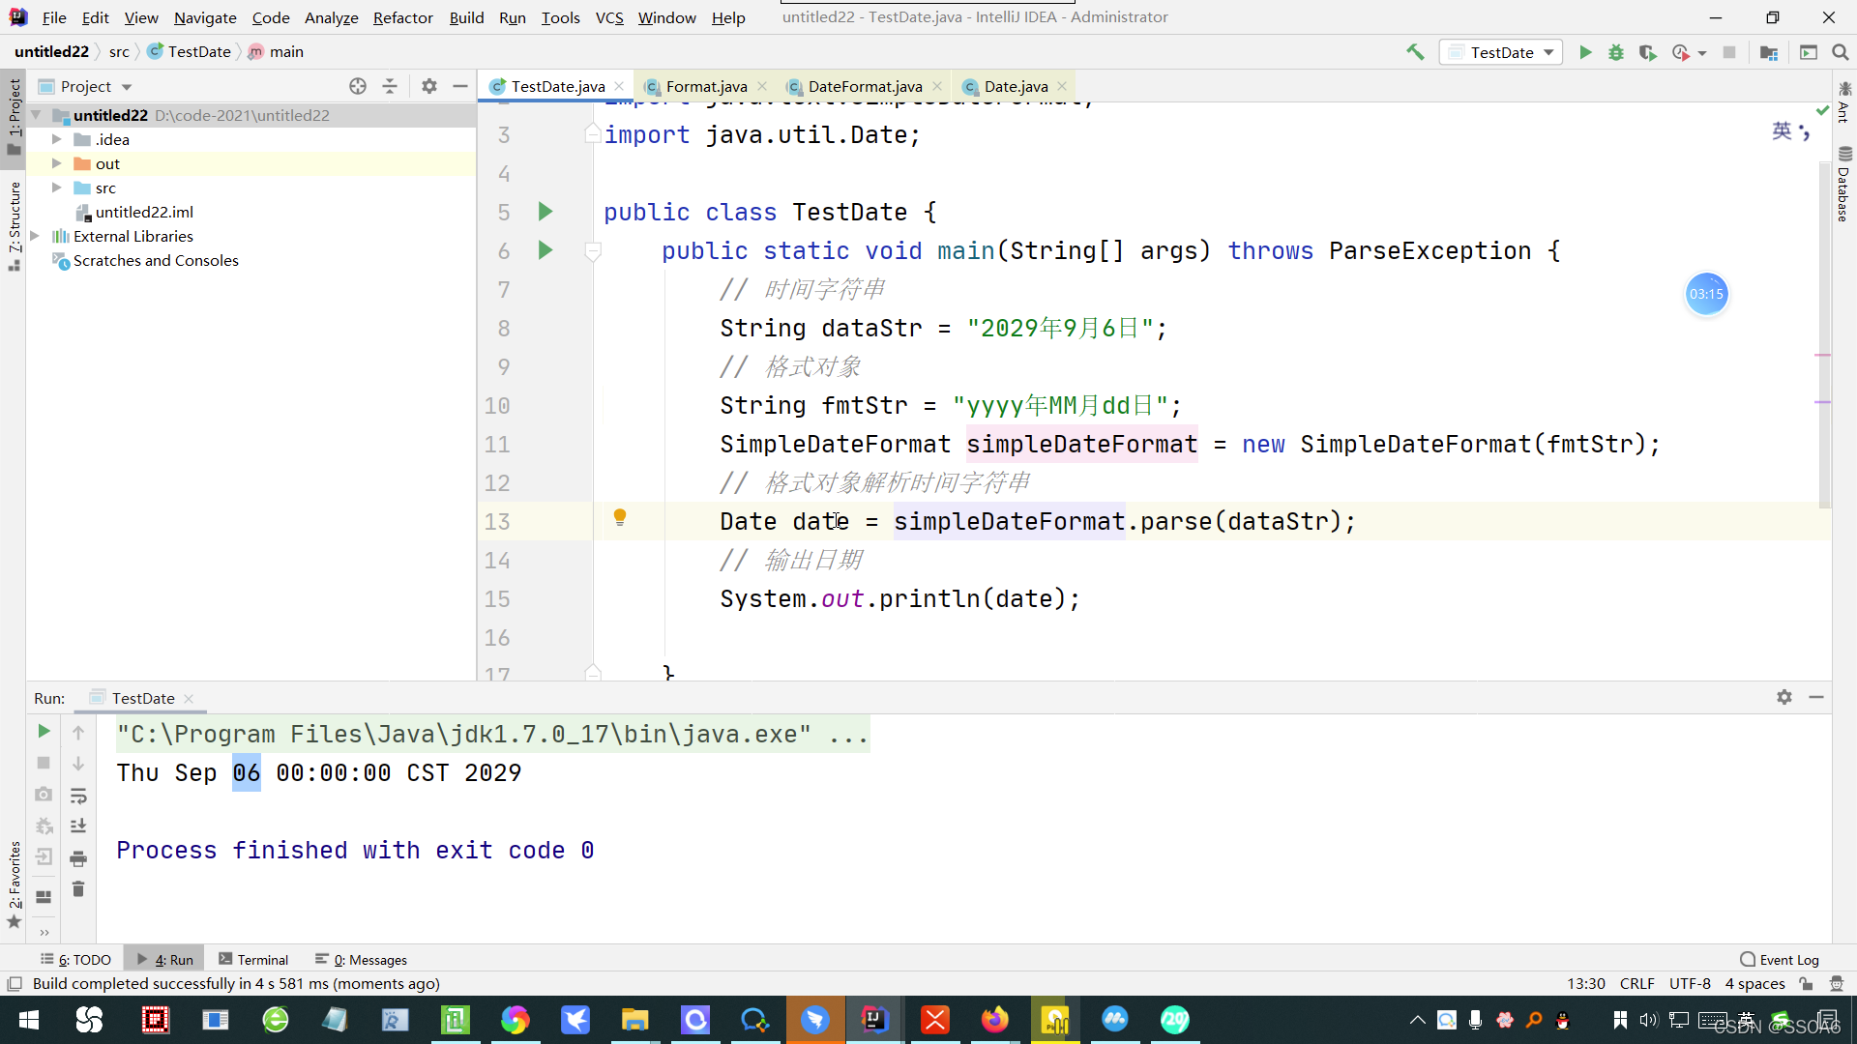Run with Coverage shield icon
1857x1044 pixels.
pyautogui.click(x=1648, y=52)
